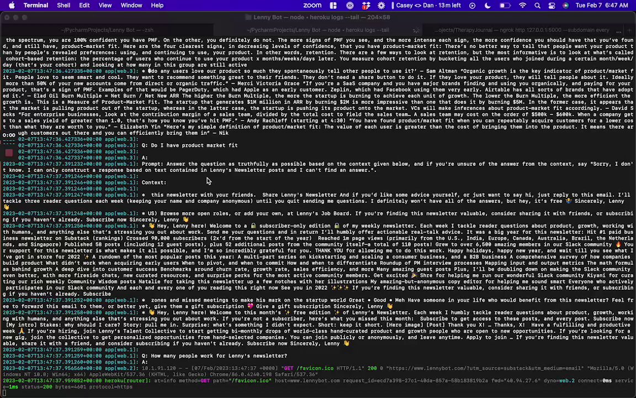Click the 'dyno=web.2' value
This screenshot has width=636, height=398.
coord(559,381)
